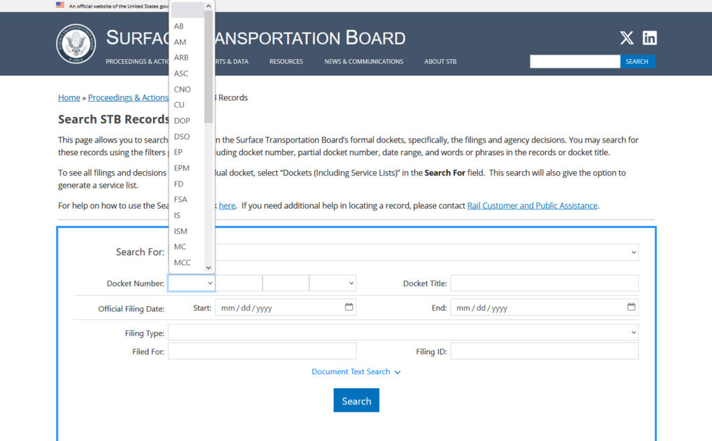Image resolution: width=712 pixels, height=441 pixels.
Task: Select the FD option in docket list
Action: click(x=179, y=184)
